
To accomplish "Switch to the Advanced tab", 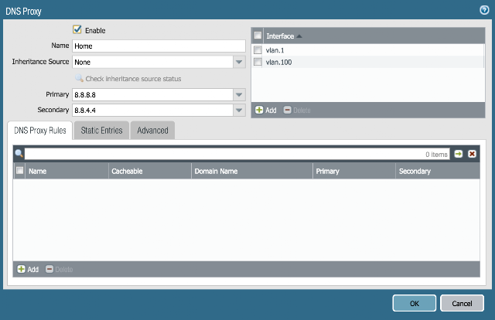I will coord(152,131).
